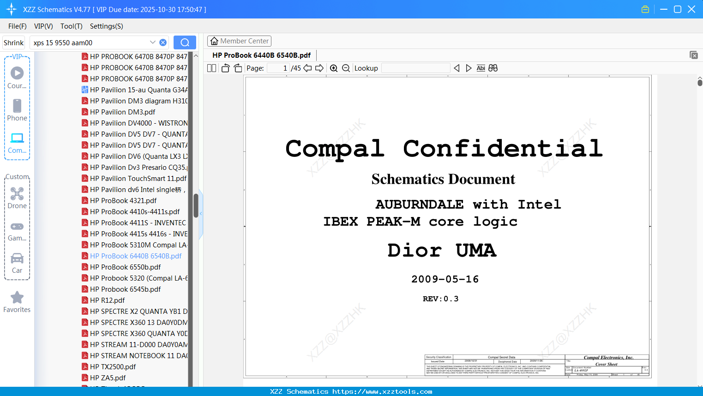
Task: Open Favorites star
Action: click(17, 302)
